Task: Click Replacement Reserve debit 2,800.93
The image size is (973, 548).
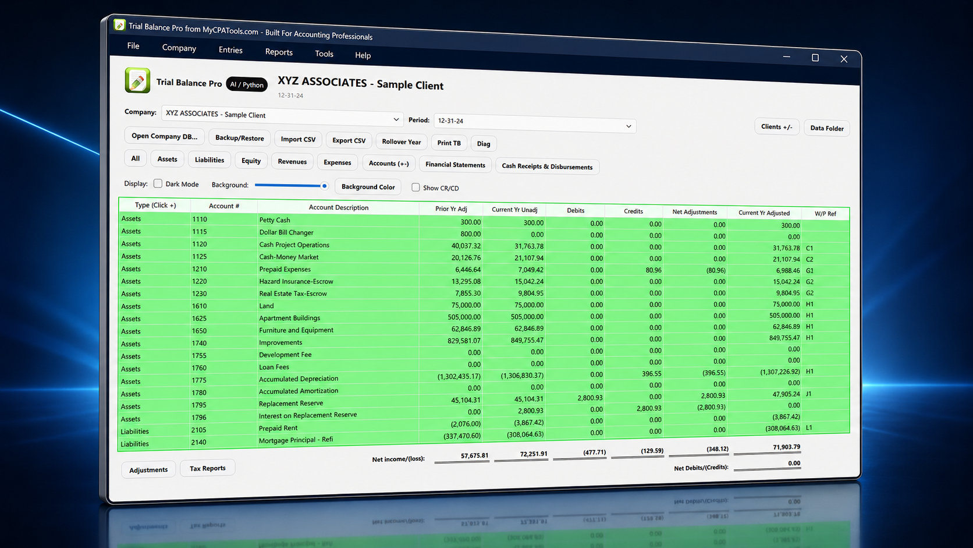Action: click(x=590, y=398)
